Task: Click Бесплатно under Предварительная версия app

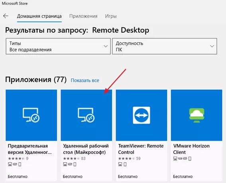Action: point(18,177)
